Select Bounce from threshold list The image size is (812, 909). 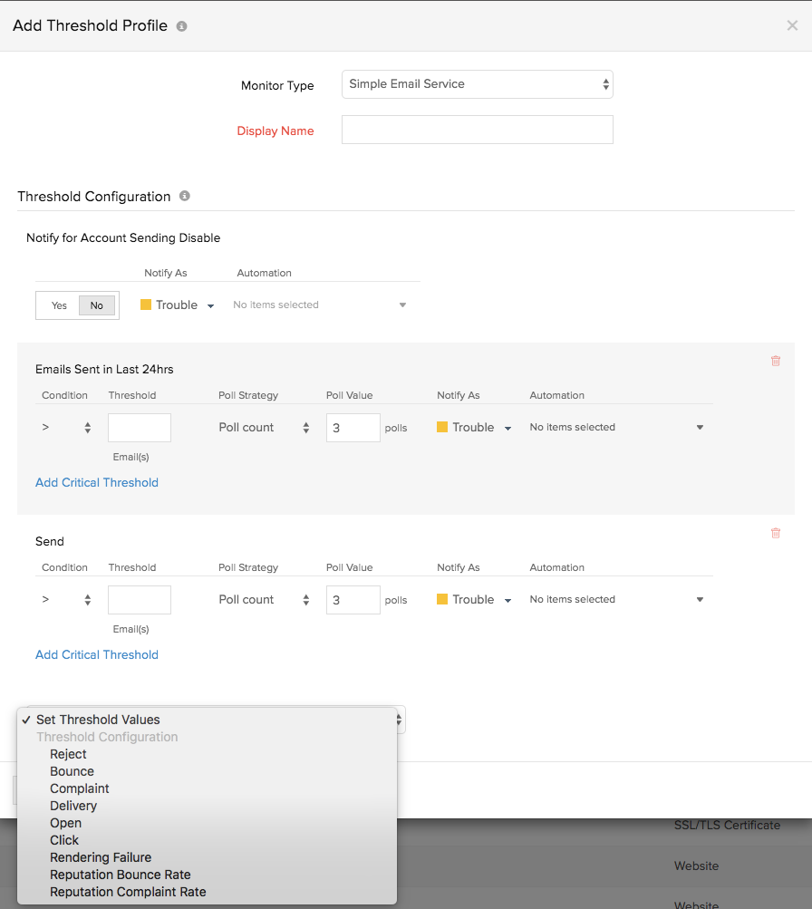[207, 771]
